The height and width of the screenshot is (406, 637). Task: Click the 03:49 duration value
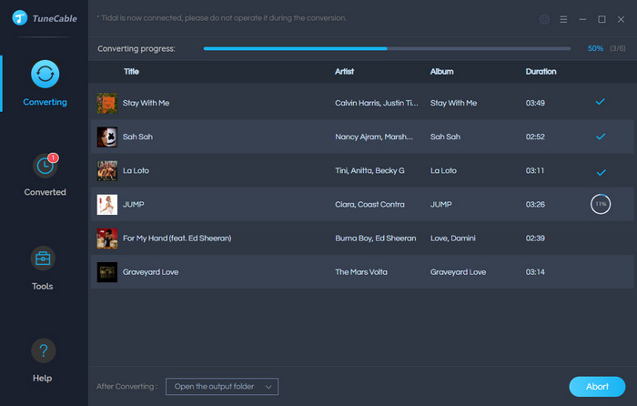[x=535, y=103]
